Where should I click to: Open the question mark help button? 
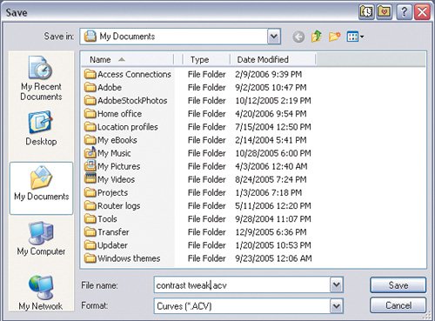coord(404,12)
